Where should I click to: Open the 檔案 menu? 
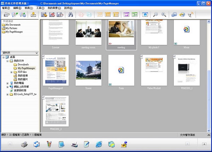coord(6,8)
